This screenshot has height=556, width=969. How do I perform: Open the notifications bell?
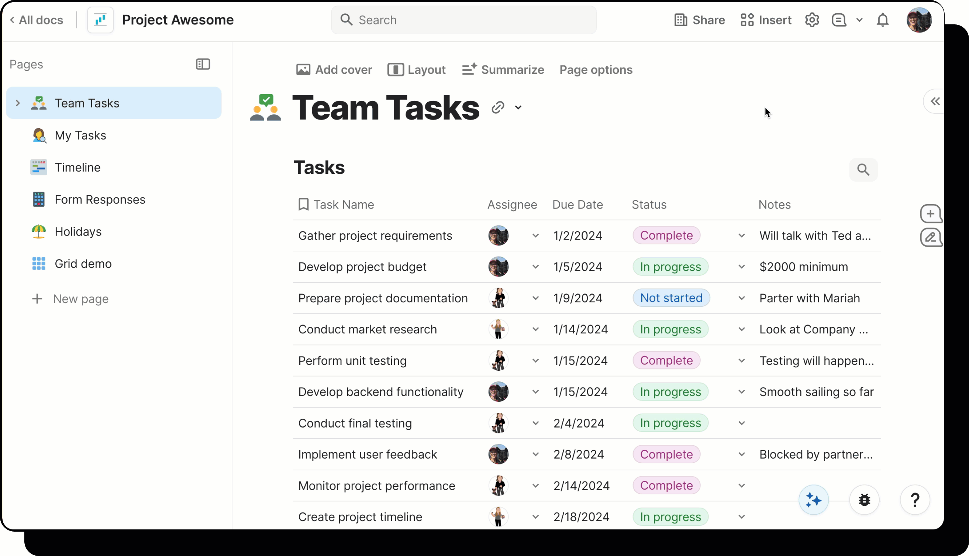882,20
